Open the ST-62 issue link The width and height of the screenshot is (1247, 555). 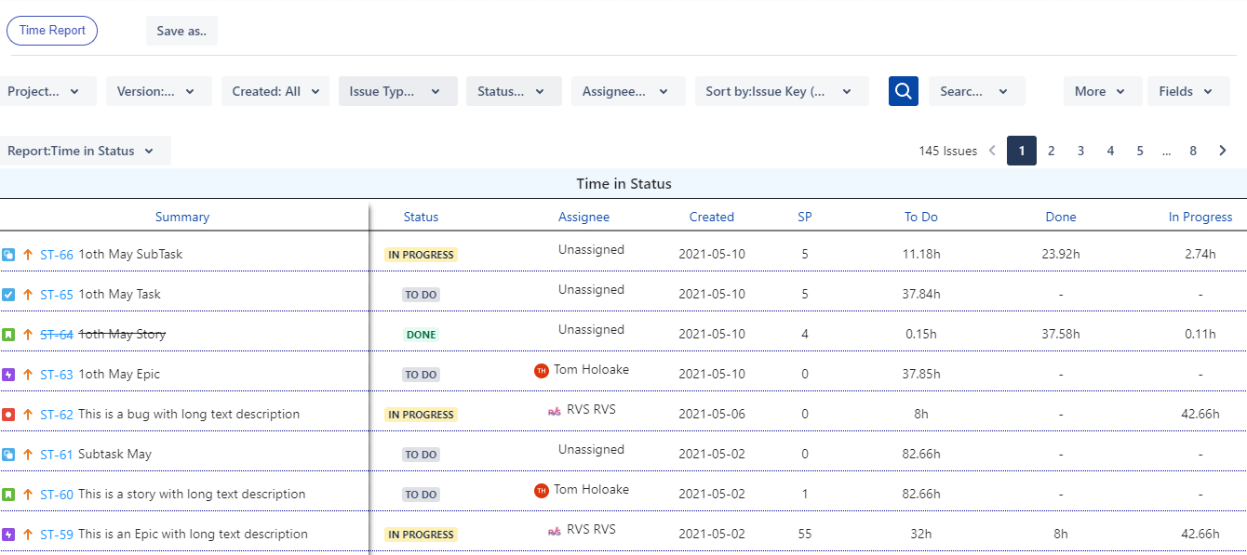(57, 415)
